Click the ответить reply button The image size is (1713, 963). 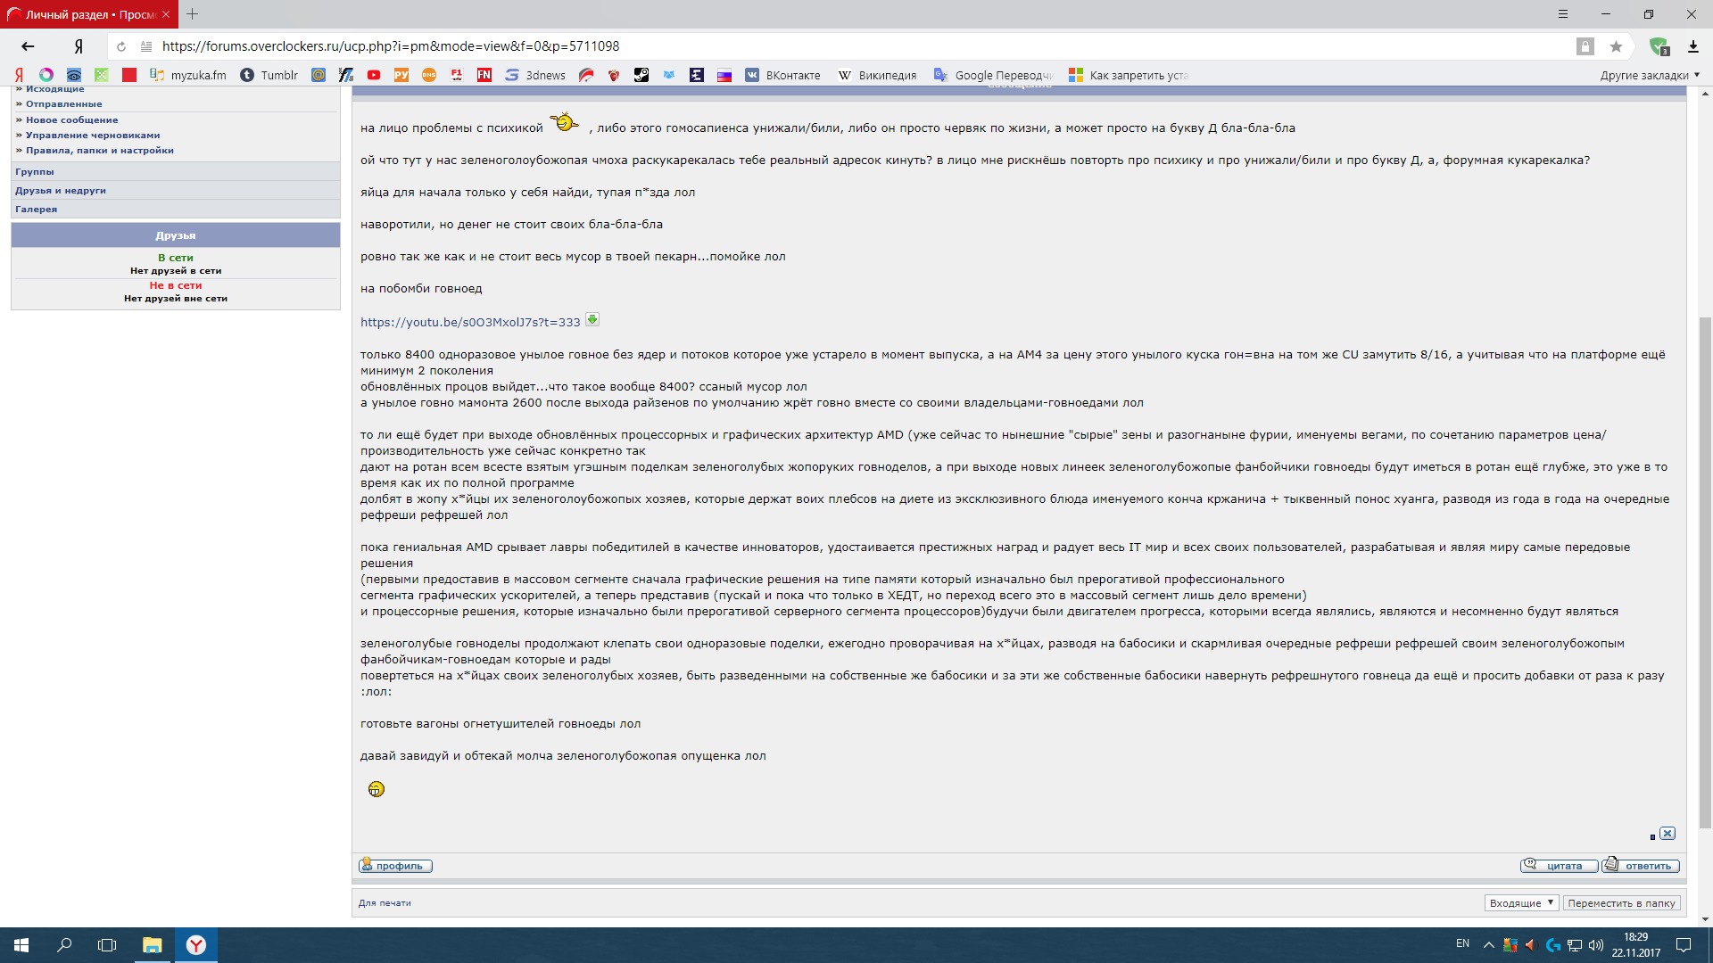(x=1641, y=865)
